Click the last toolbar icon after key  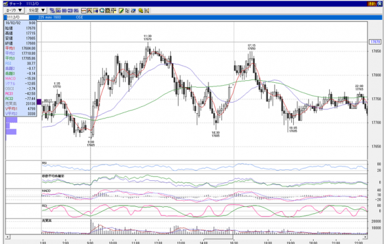[147, 11]
